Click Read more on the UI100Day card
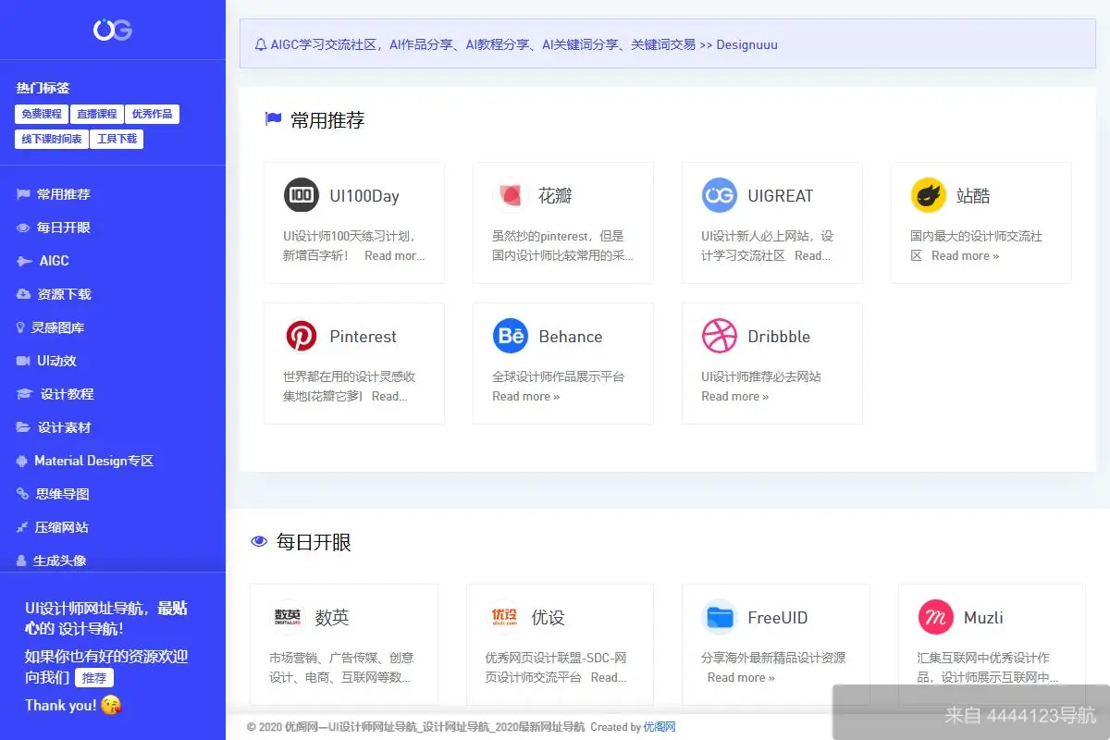The height and width of the screenshot is (740, 1110). pyautogui.click(x=395, y=256)
